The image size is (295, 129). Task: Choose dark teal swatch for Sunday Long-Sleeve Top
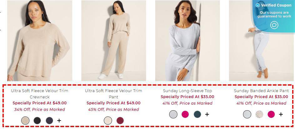point(197,114)
